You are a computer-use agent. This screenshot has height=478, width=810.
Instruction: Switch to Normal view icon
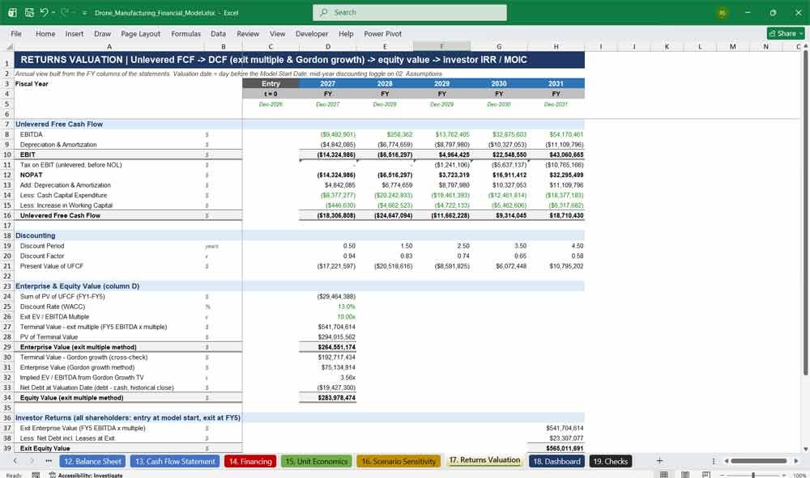coord(664,475)
